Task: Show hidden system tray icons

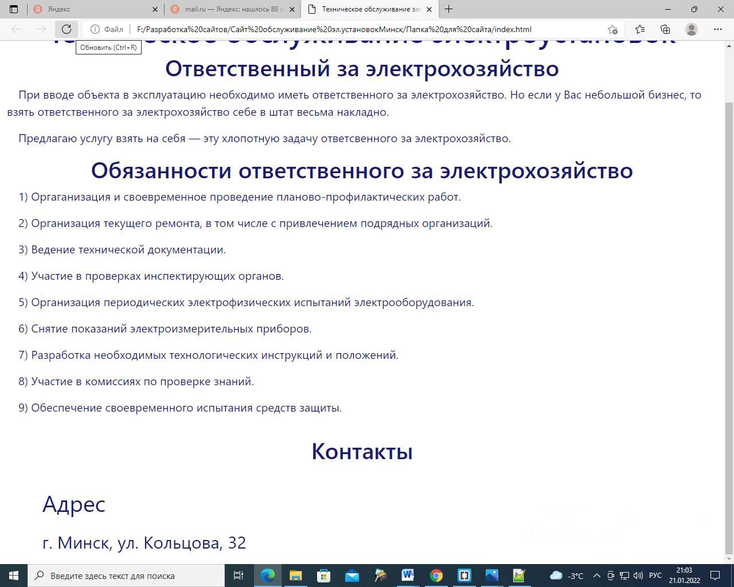Action: click(596, 576)
